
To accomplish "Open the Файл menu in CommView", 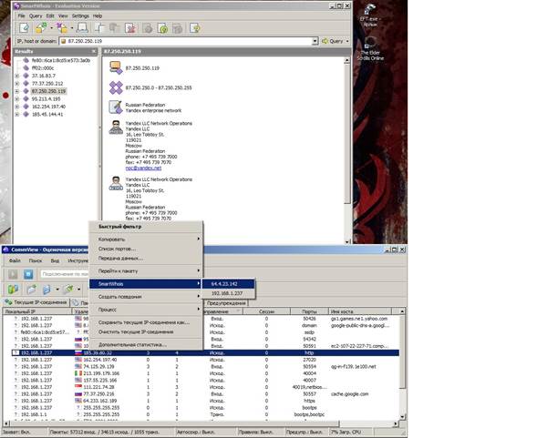I will pyautogui.click(x=15, y=260).
